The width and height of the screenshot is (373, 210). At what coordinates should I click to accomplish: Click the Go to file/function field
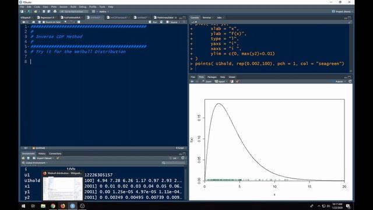coord(74,12)
